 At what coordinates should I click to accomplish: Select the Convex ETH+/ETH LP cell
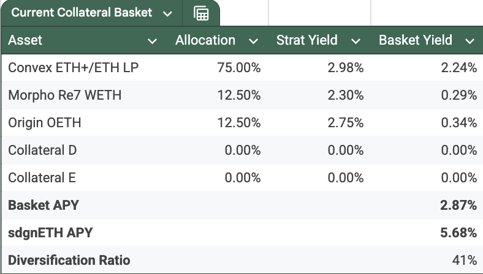click(x=73, y=68)
